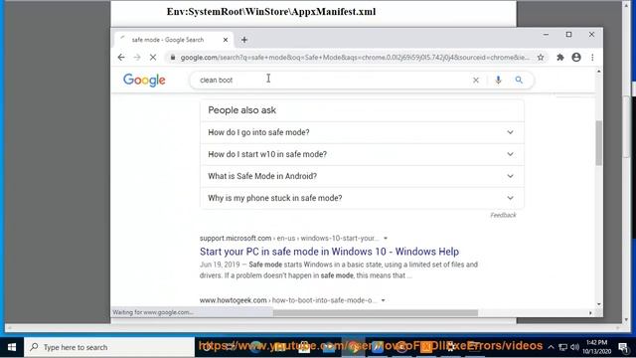This screenshot has height=358, width=636.
Task: Click in the Google search field
Action: click(333, 80)
